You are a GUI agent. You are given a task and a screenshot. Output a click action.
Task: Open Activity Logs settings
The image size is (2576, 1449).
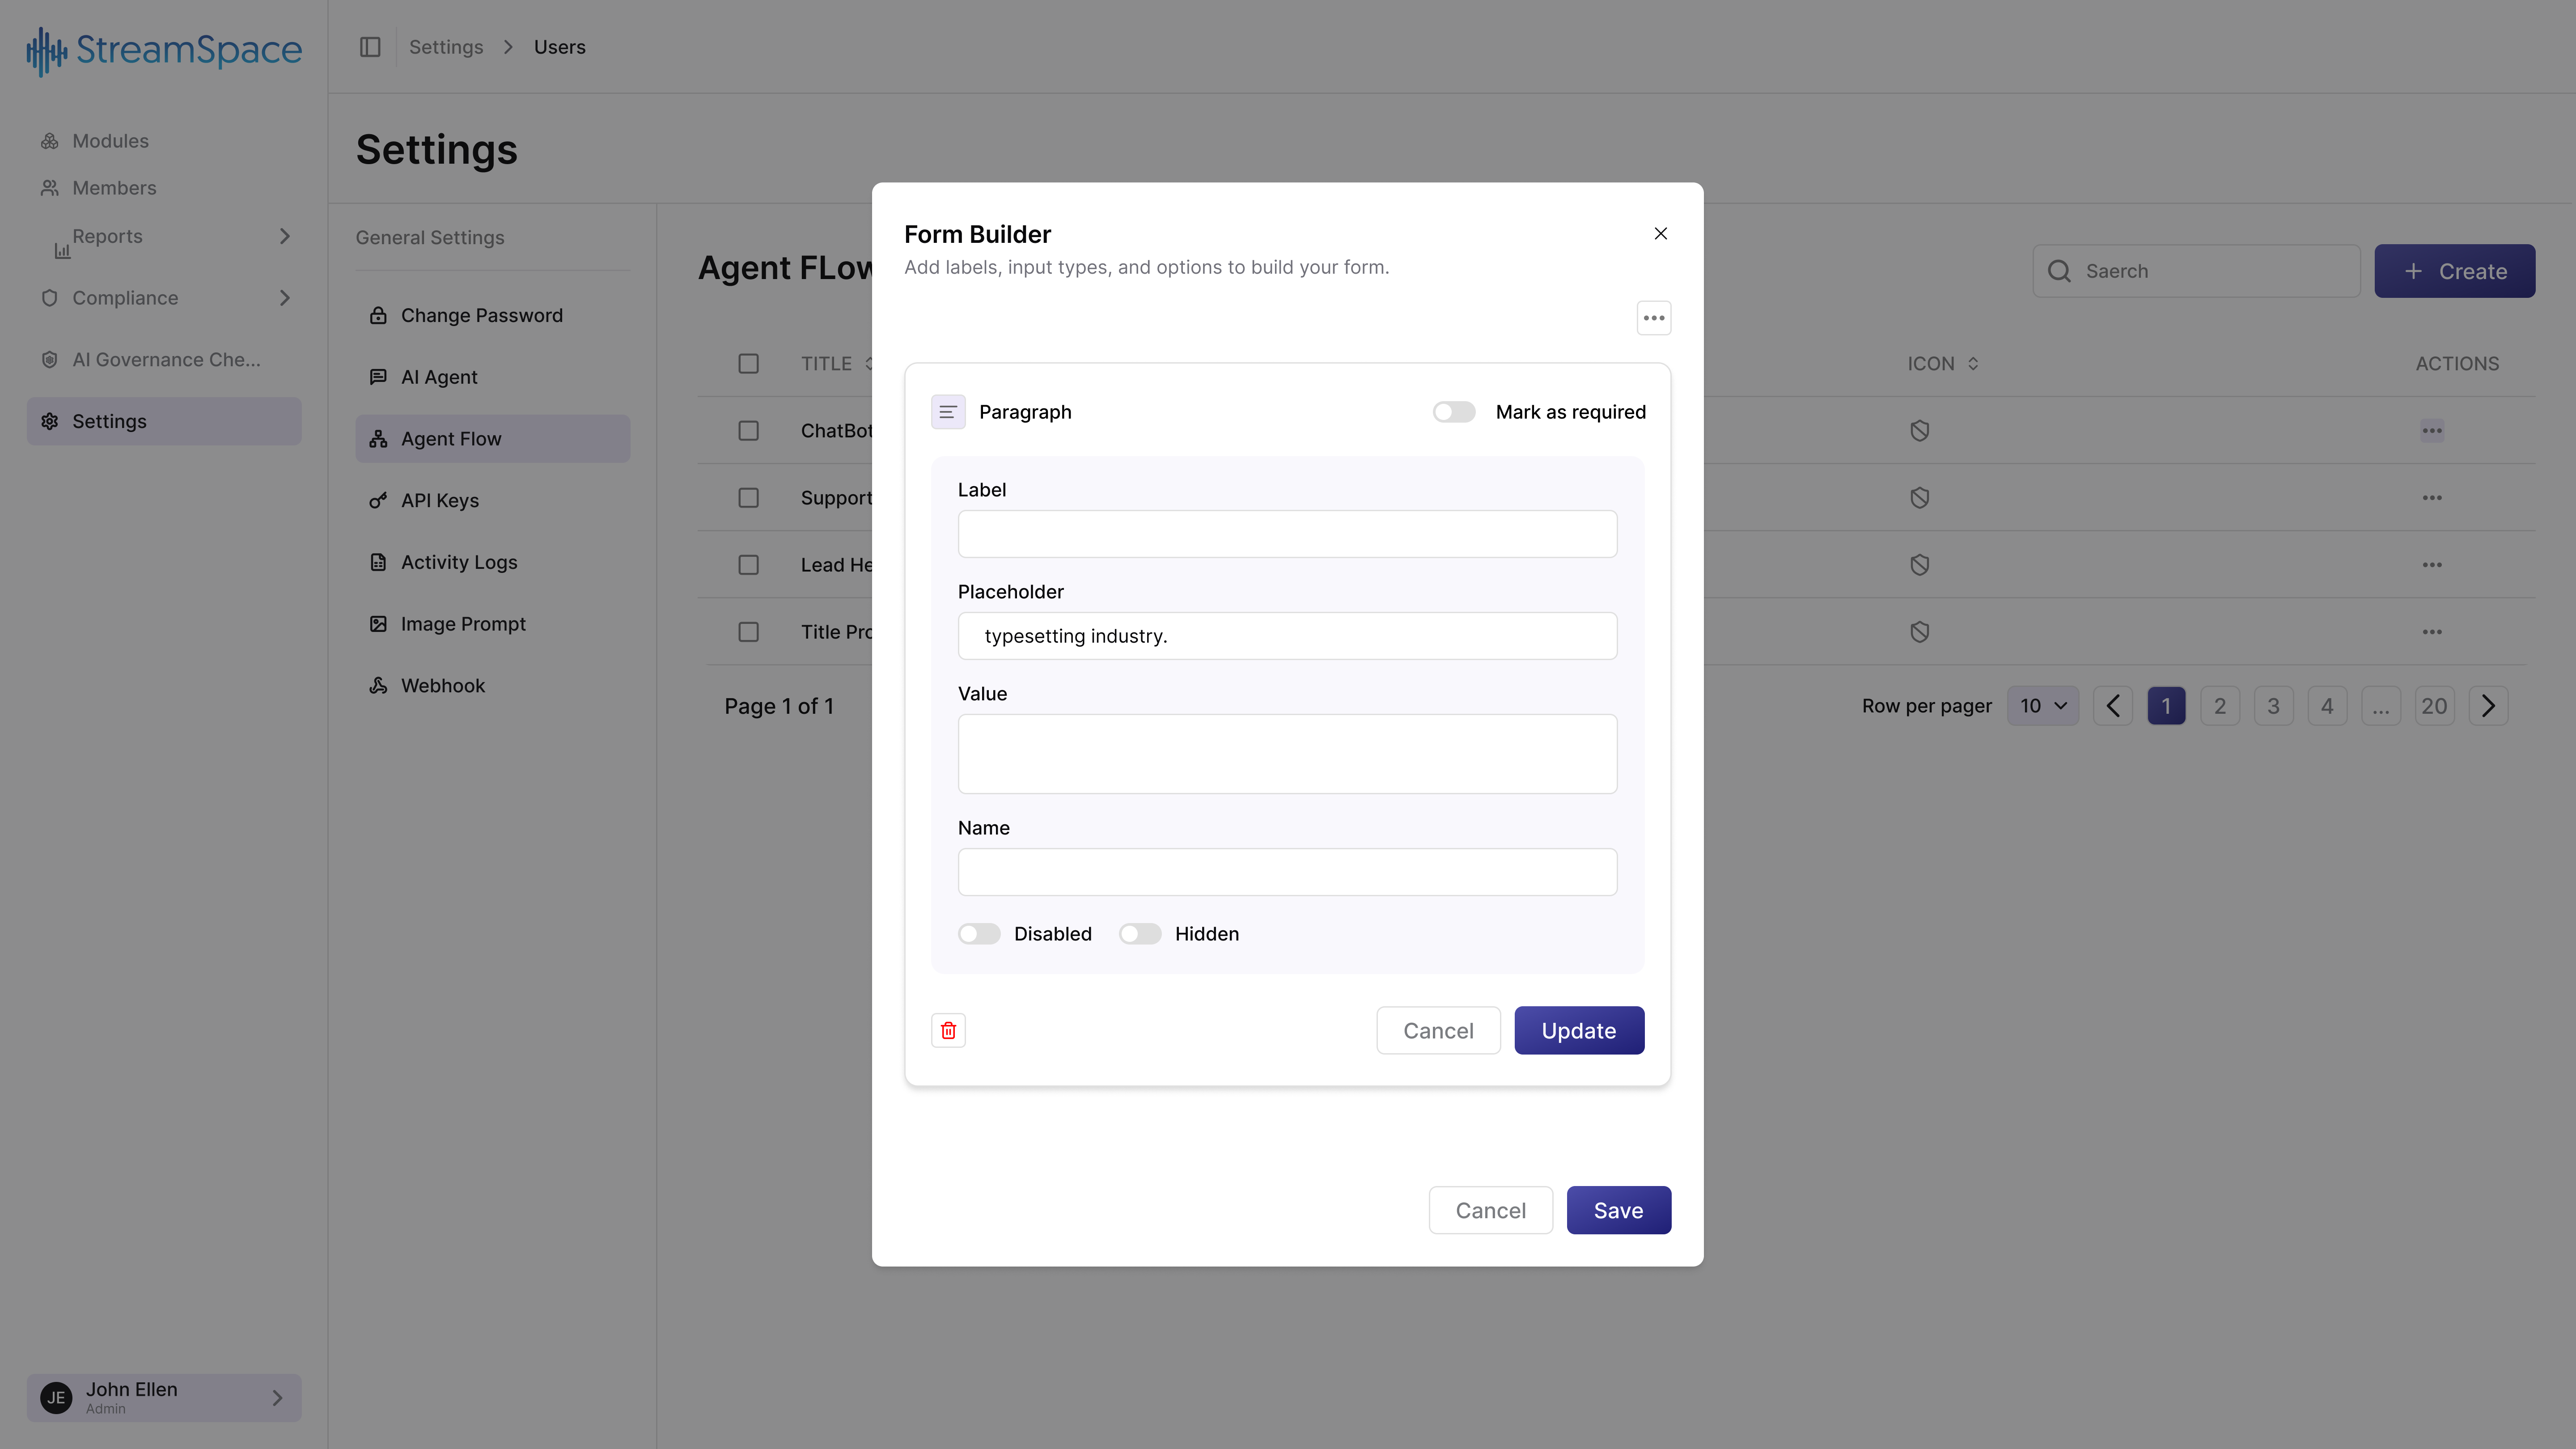point(493,562)
